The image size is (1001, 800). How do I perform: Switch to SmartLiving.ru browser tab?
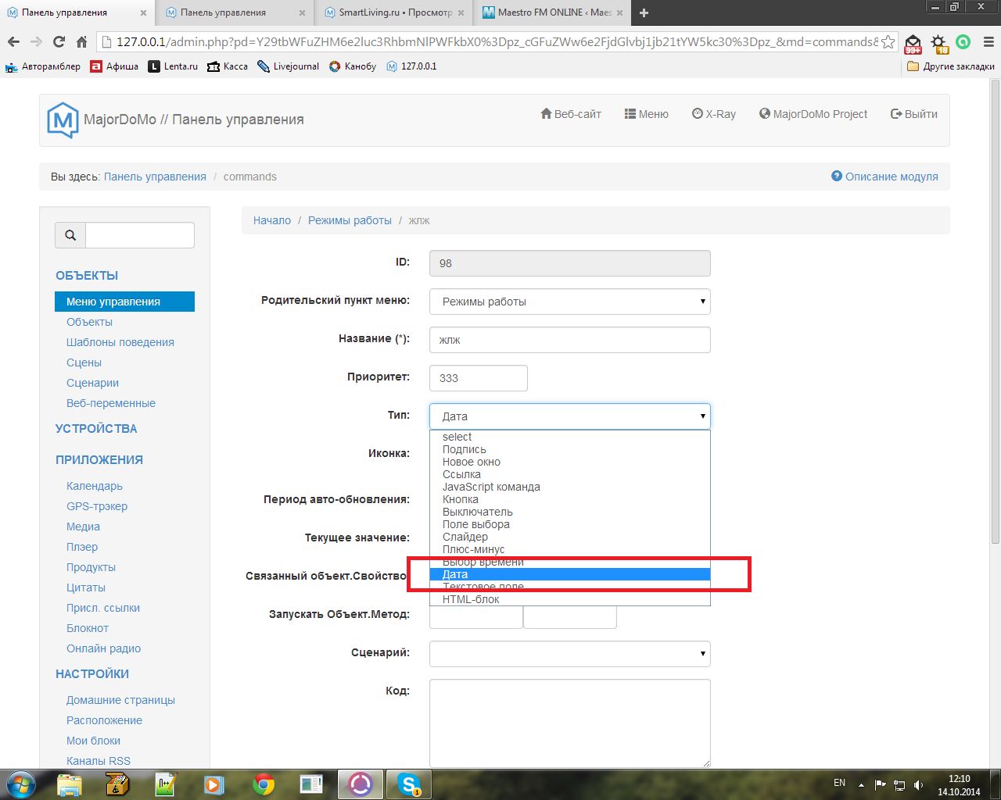[x=395, y=12]
